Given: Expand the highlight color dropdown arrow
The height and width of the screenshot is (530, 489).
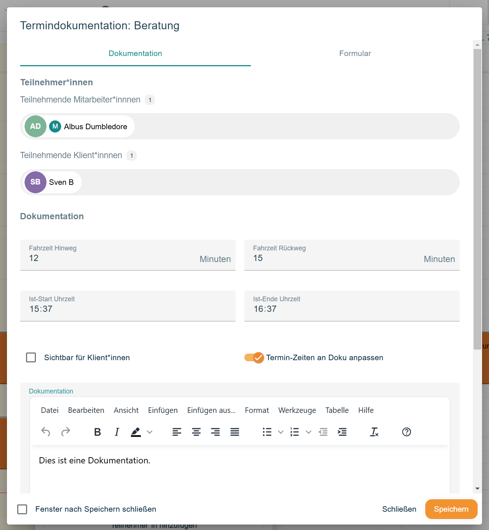Looking at the screenshot, I should point(149,432).
